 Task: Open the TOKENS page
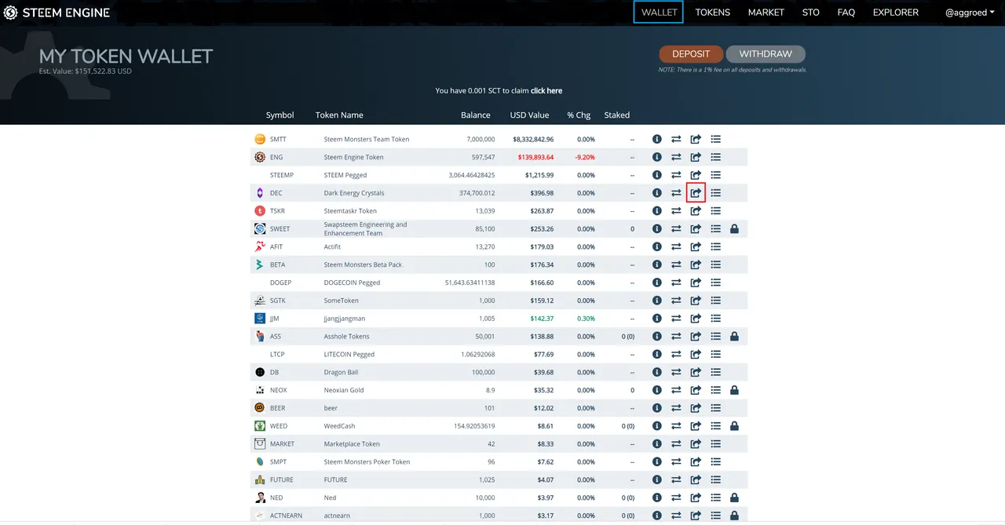713,13
